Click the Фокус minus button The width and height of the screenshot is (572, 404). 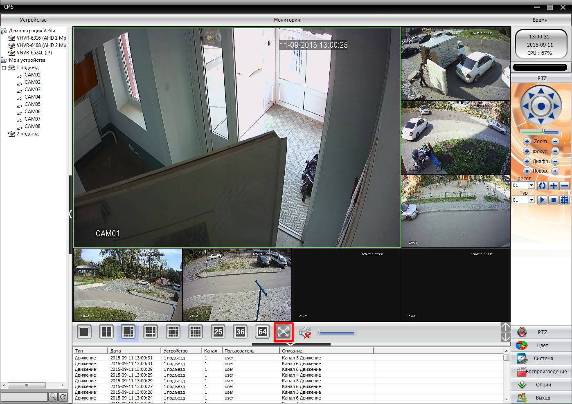pos(555,151)
